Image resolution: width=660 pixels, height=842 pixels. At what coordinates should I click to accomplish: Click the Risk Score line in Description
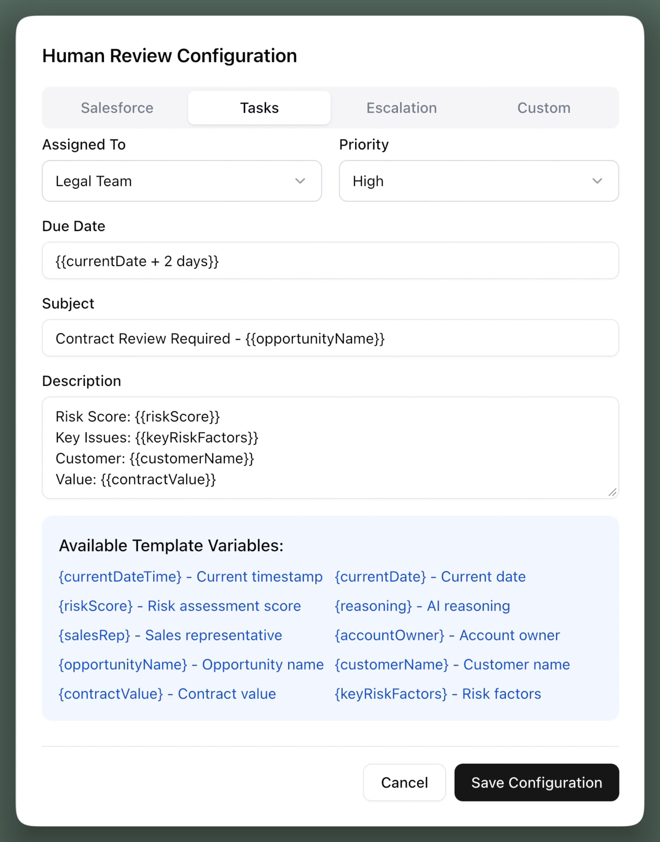tap(138, 416)
